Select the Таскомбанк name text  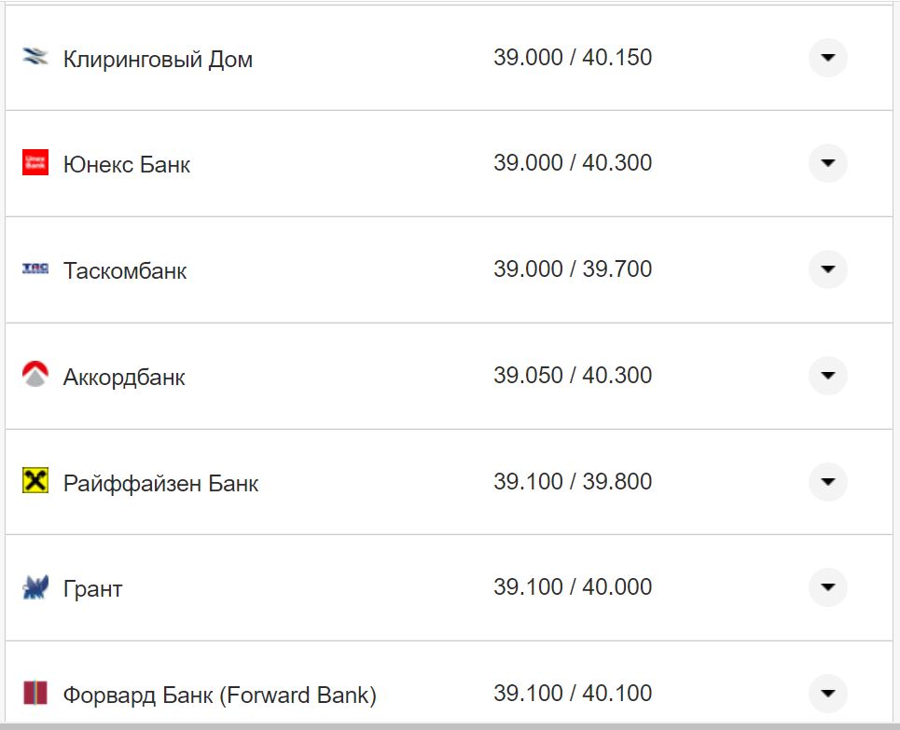(x=125, y=271)
